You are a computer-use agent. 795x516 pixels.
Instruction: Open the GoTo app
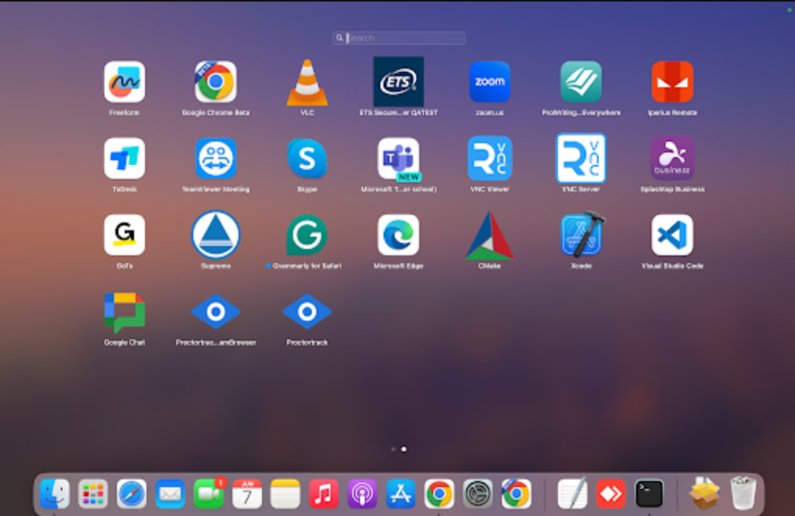coord(124,235)
